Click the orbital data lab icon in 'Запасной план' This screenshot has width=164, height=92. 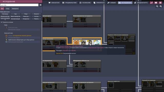[90, 43]
